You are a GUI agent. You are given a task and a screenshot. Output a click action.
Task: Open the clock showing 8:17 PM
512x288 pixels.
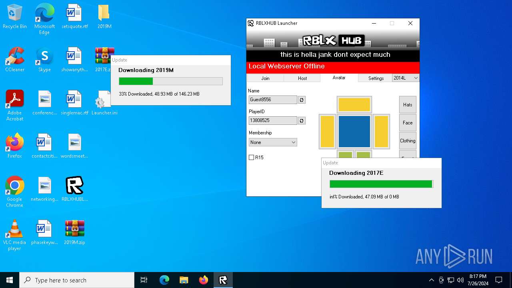[478, 280]
